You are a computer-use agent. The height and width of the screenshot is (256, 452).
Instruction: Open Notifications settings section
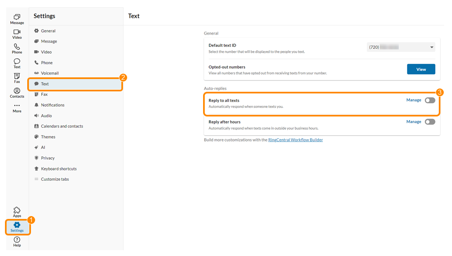(52, 105)
